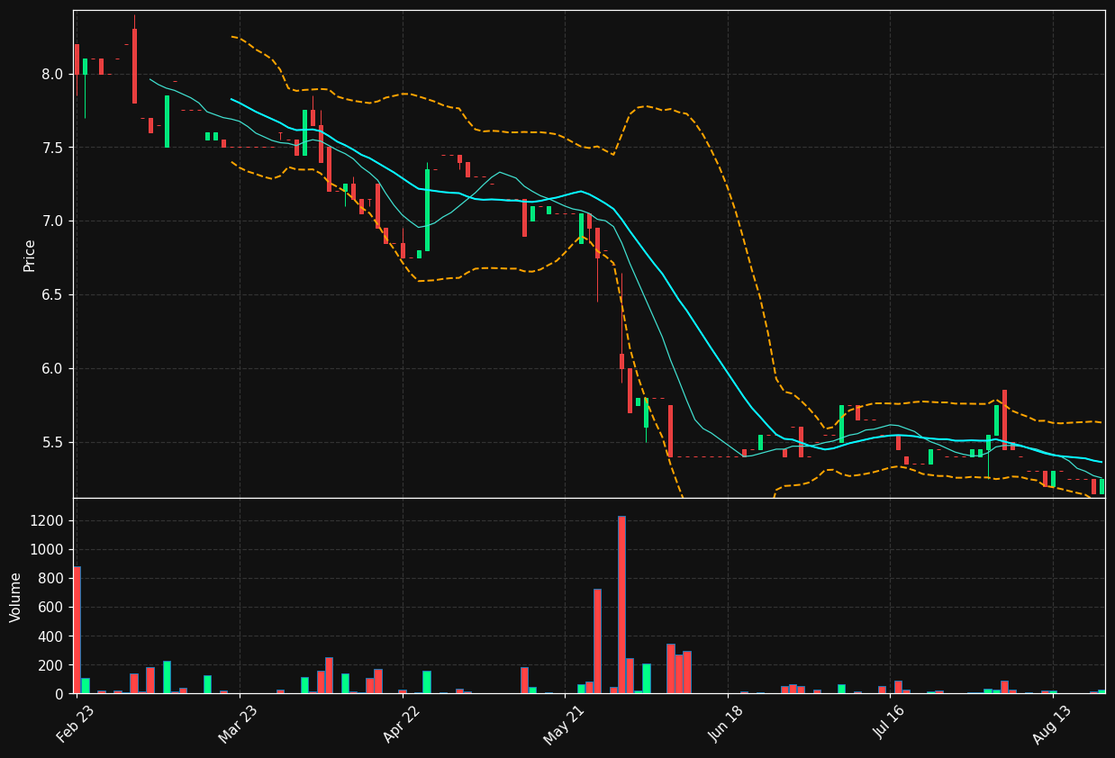Click the 'Price' axis title
This screenshot has width=1115, height=758.
30,255
